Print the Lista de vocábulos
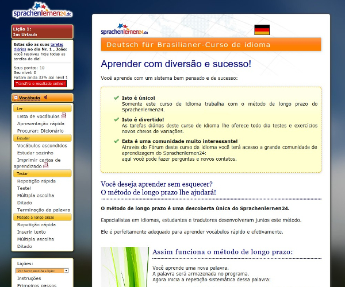The width and height of the screenshot is (345, 287). point(64,115)
